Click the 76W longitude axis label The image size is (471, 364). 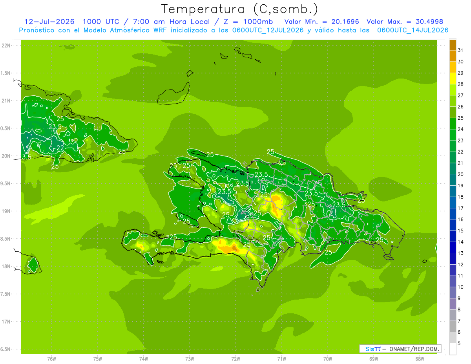(51, 359)
